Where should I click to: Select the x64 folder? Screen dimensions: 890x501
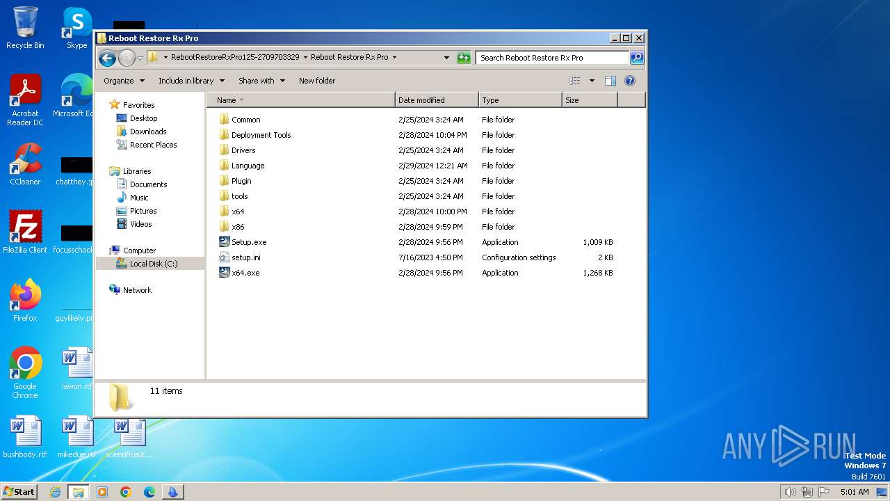pos(238,212)
